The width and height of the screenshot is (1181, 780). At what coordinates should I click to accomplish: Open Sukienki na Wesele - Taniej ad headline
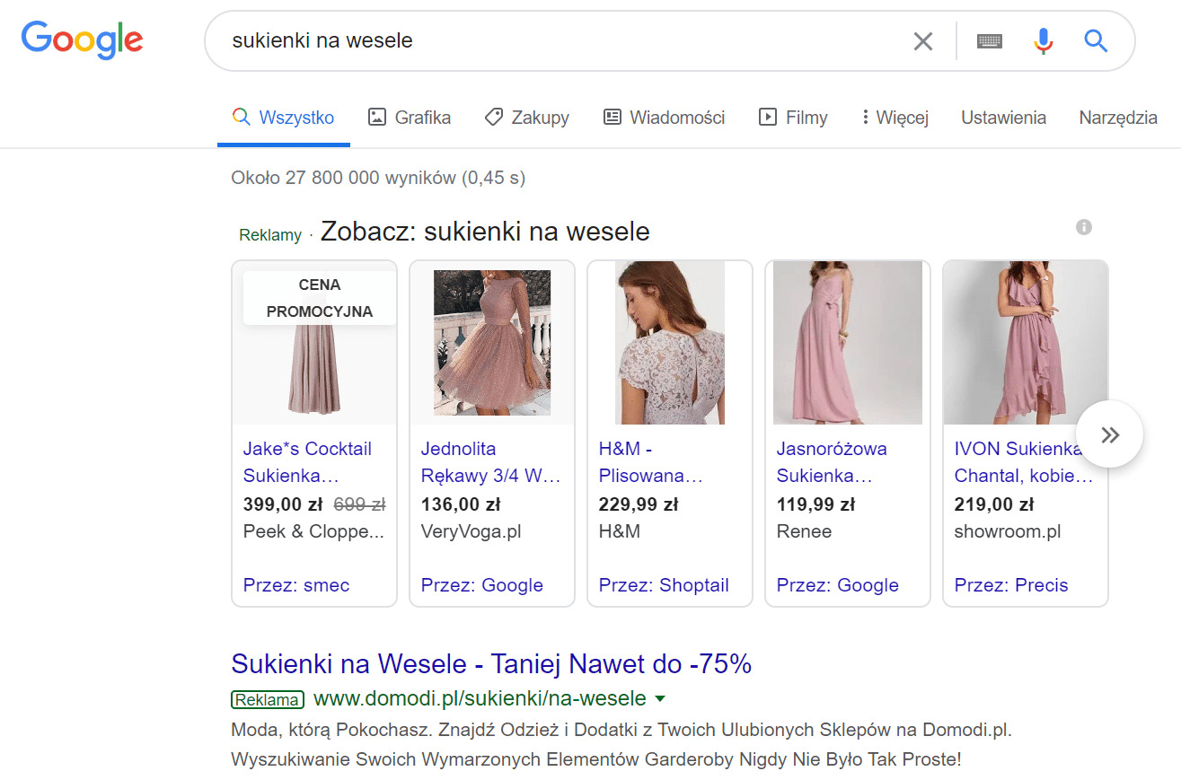pos(491,664)
